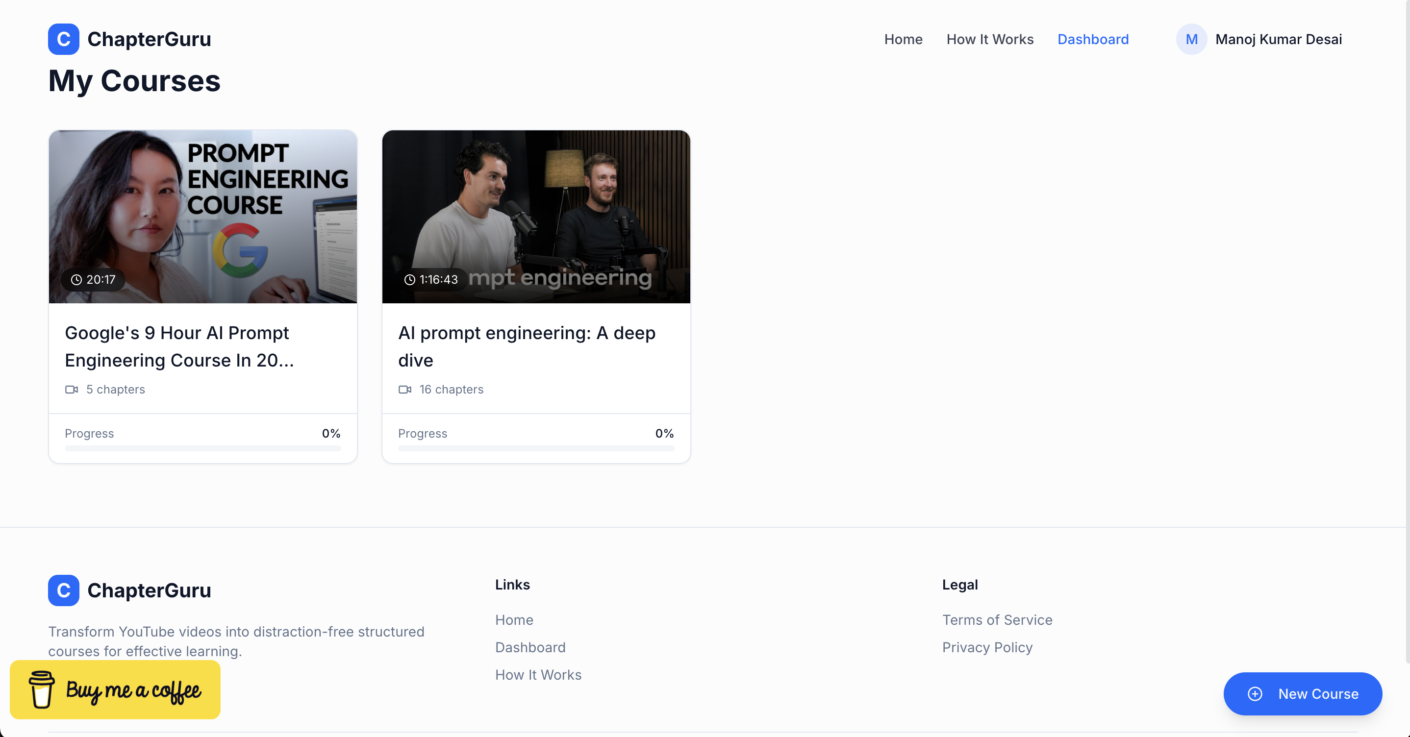This screenshot has width=1410, height=737.
Task: Click the clock icon on 1:16:43 badge
Action: pyautogui.click(x=409, y=280)
